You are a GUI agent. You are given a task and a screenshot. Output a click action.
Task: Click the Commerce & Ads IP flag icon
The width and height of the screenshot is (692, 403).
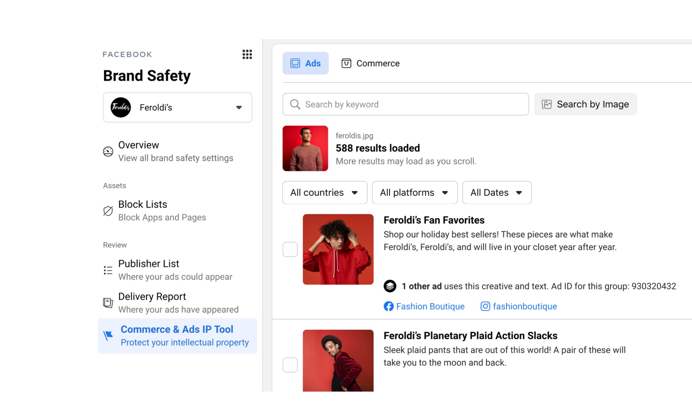click(x=108, y=335)
